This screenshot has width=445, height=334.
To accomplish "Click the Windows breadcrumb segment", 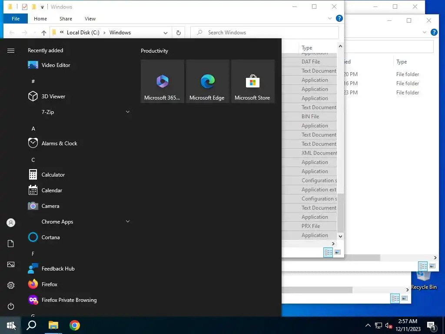I will (120, 33).
